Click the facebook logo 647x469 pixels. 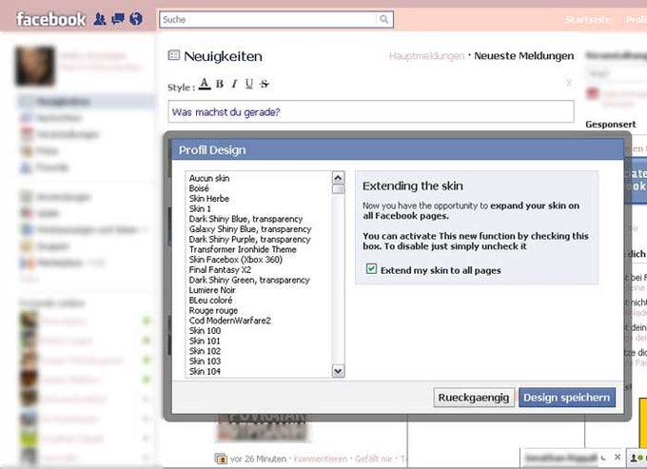click(51, 19)
